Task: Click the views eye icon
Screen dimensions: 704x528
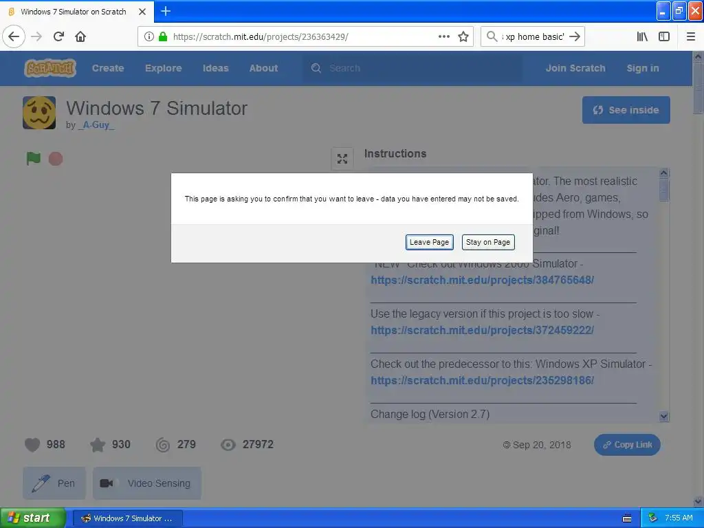Action: pyautogui.click(x=228, y=445)
